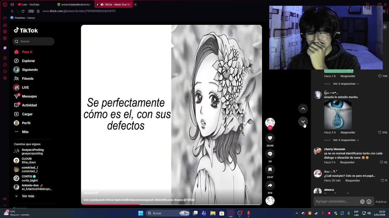Open the guayacoposting followed account
This screenshot has height=218, width=389.
pos(29,152)
